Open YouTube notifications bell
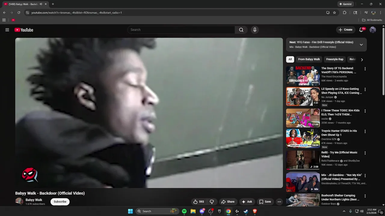Viewport: 385px width, 216px height. click(362, 30)
